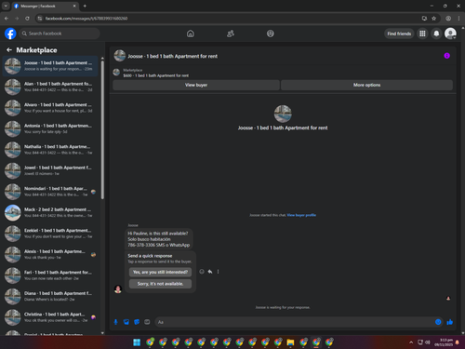Click the Marketplace heading
This screenshot has width=465, height=349.
pos(36,50)
